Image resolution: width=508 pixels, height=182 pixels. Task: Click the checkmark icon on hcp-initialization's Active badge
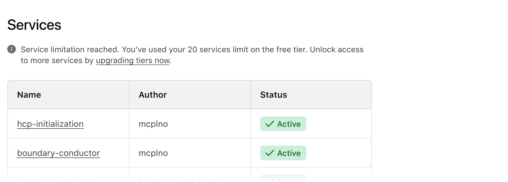pyautogui.click(x=269, y=124)
